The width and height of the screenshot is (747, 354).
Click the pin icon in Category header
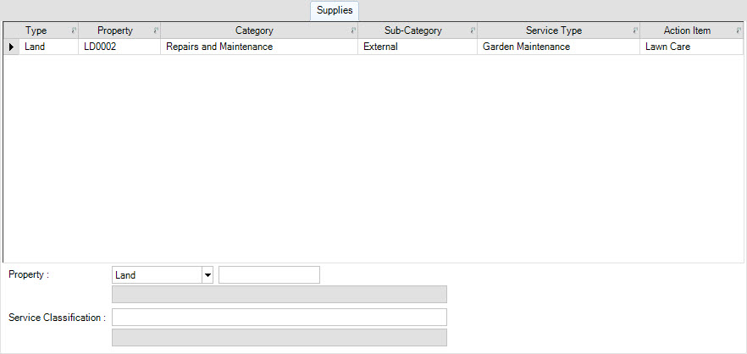click(353, 30)
